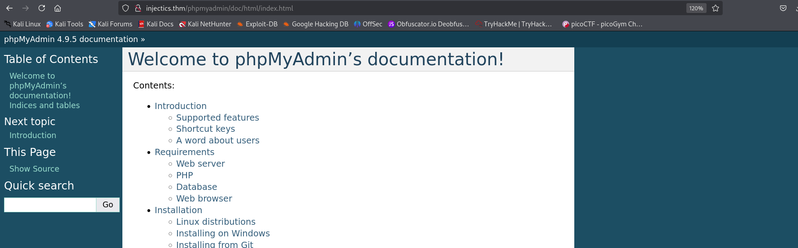Focus the Quick search text field
This screenshot has height=248, width=798.
(50, 205)
